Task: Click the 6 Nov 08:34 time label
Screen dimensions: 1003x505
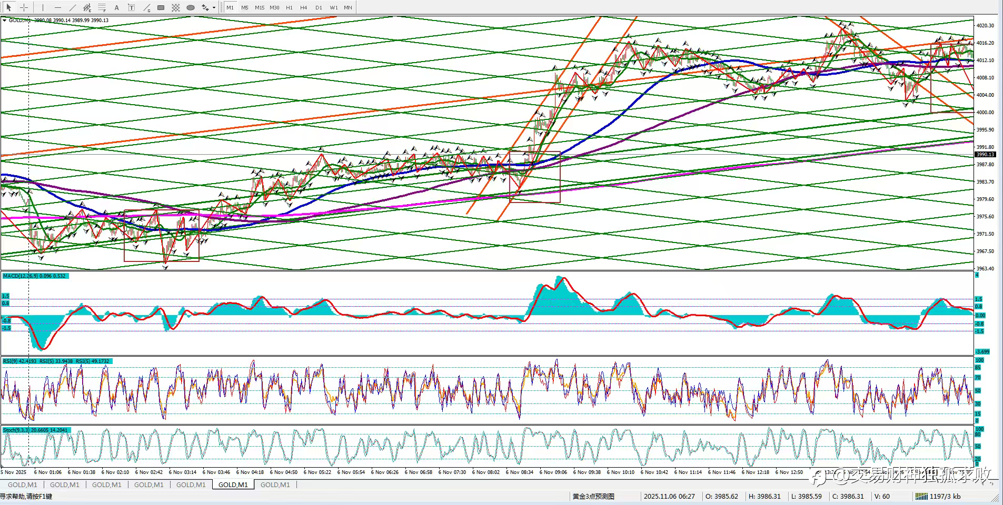Action: (x=520, y=472)
